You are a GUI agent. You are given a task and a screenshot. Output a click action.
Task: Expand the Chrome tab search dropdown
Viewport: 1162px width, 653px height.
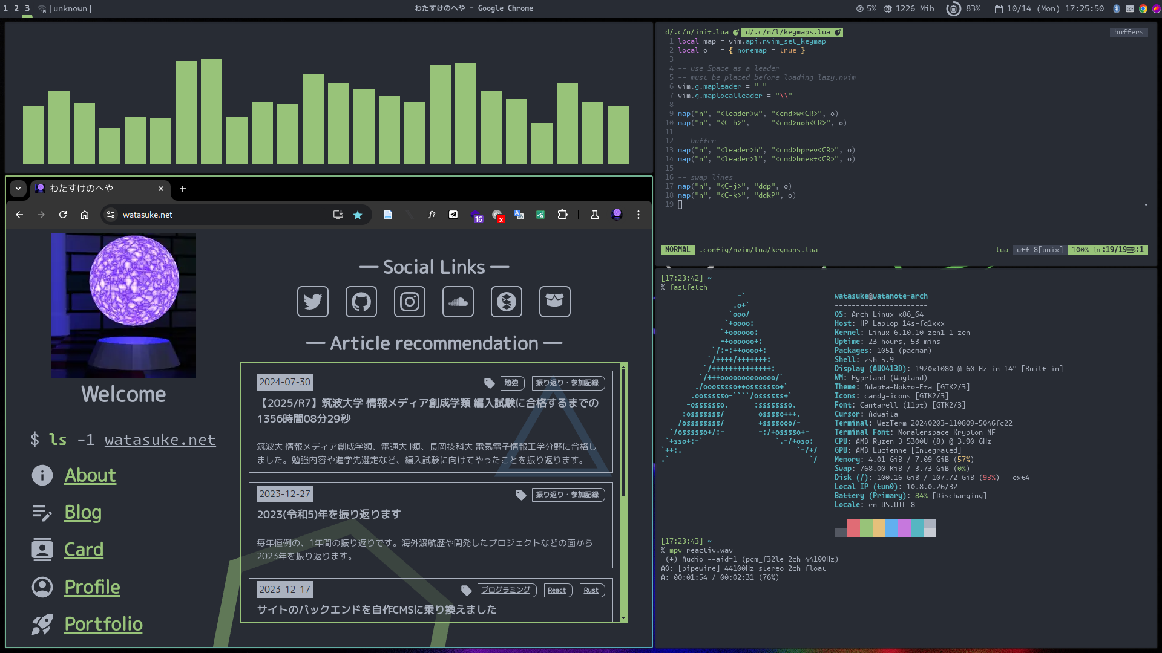pyautogui.click(x=18, y=189)
